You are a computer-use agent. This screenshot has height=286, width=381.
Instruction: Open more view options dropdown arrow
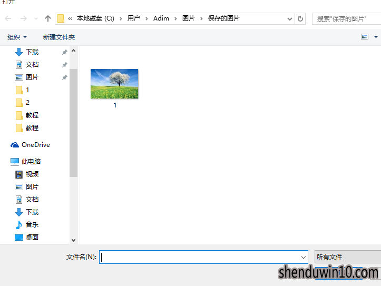pos(376,37)
